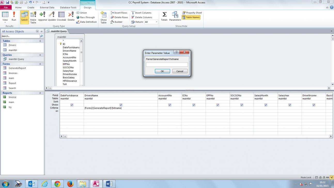334x188 pixels.
Task: Open the query Parameters dialog
Action: pos(175,16)
